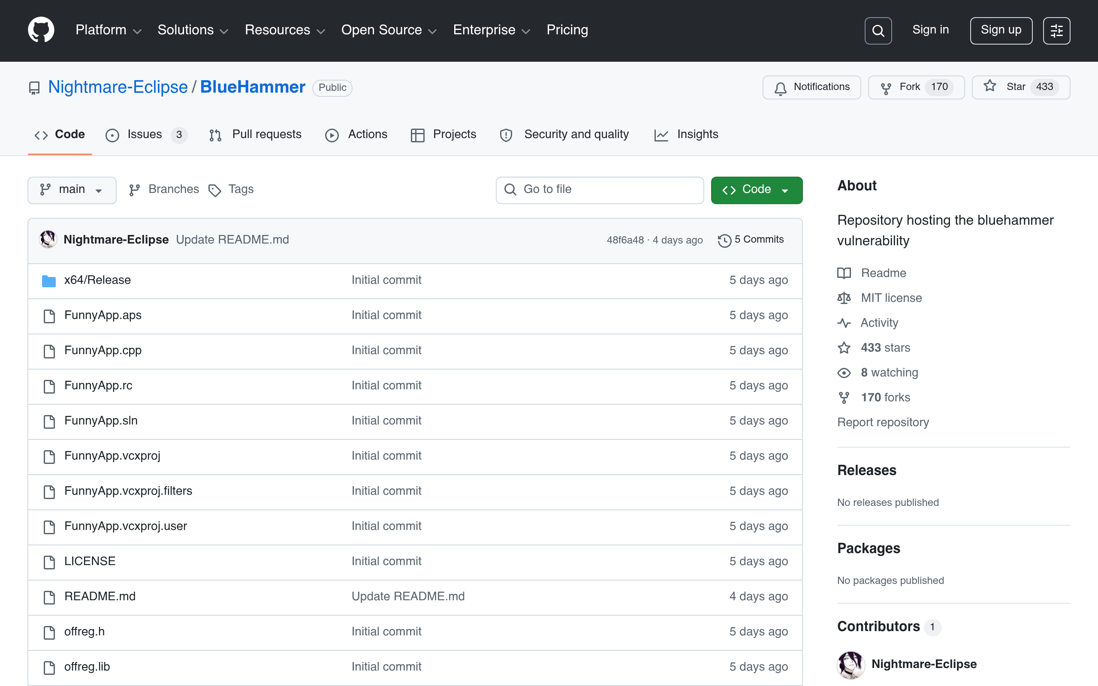Click the repository icon before Nightmare-Eclipse
The height and width of the screenshot is (686, 1098).
point(34,88)
